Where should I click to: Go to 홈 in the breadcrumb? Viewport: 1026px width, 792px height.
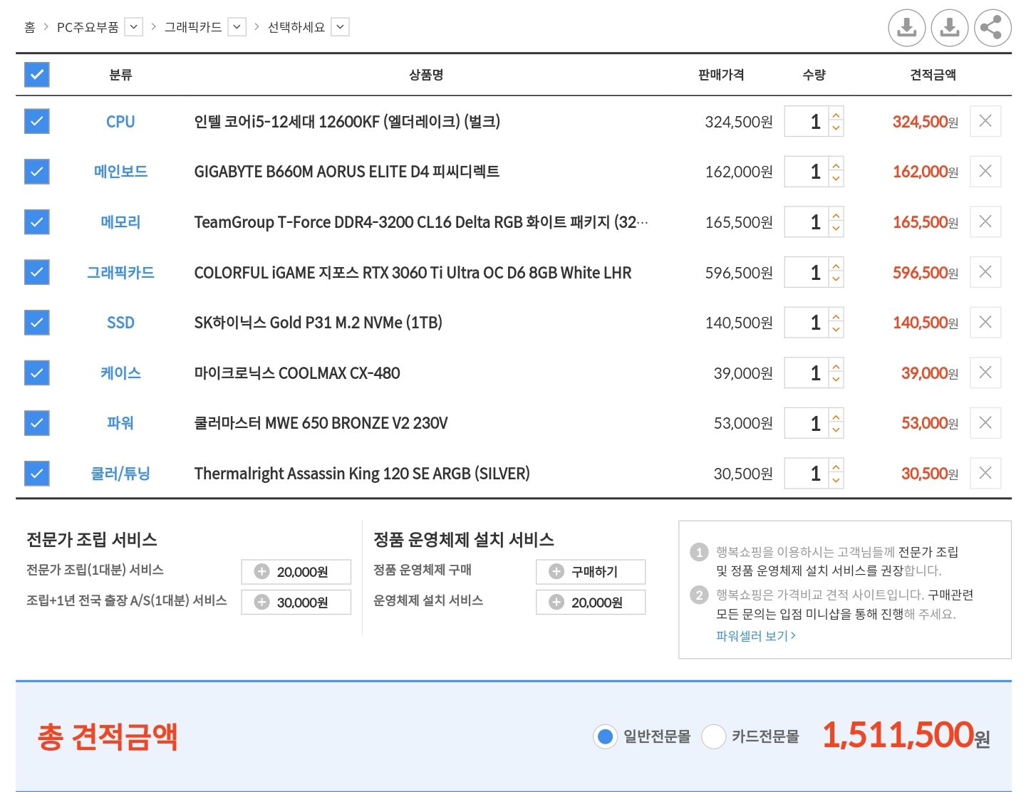[30, 27]
